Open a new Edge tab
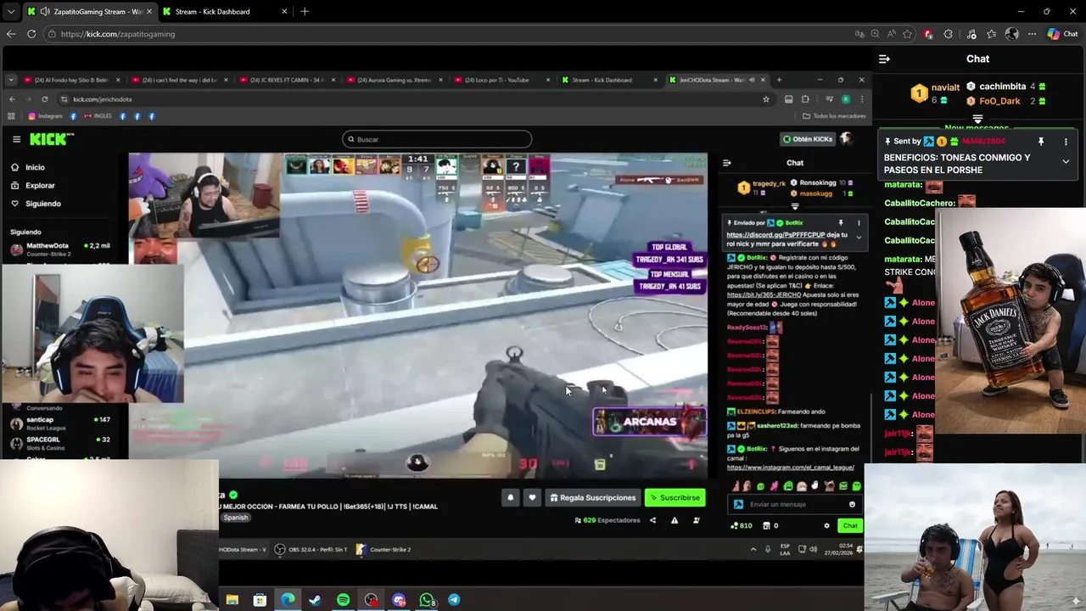 pyautogui.click(x=305, y=12)
